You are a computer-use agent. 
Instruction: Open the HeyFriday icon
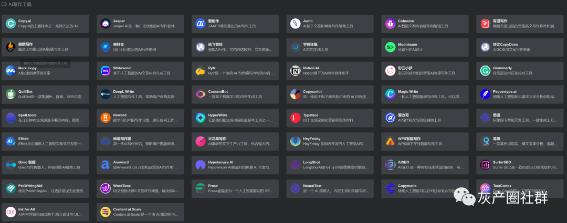[296, 141]
